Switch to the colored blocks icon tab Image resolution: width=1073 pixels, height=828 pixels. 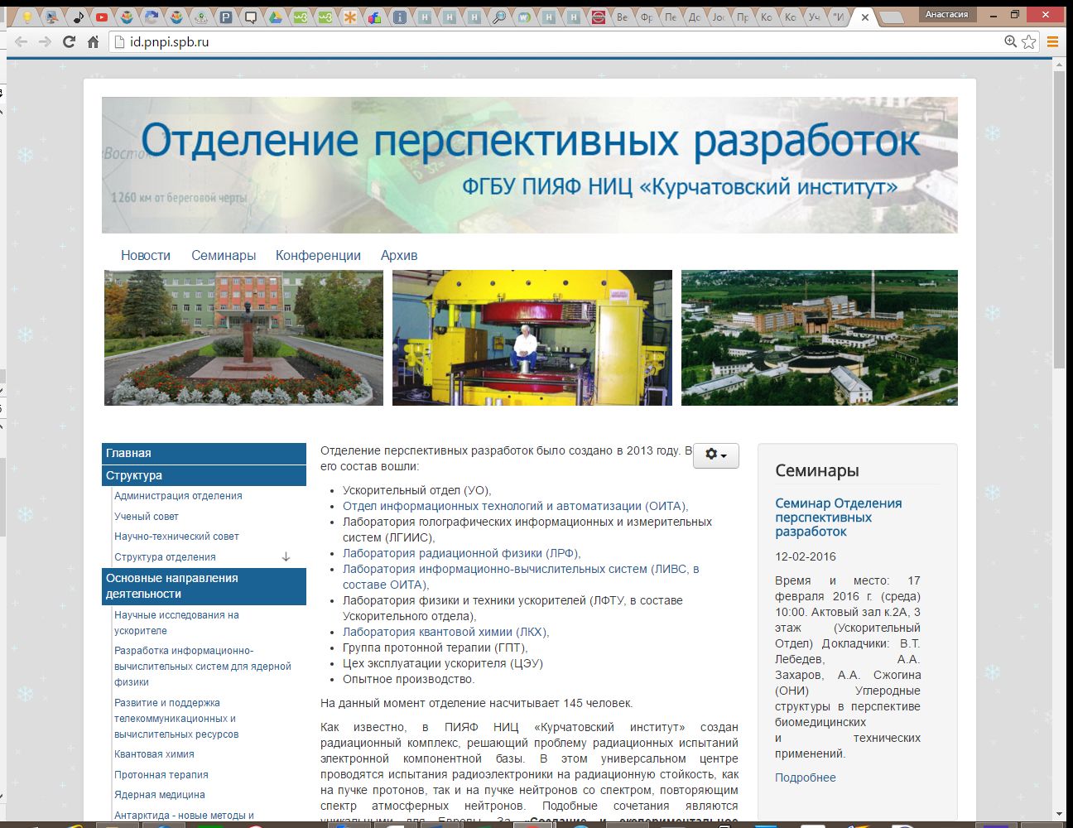point(374,17)
